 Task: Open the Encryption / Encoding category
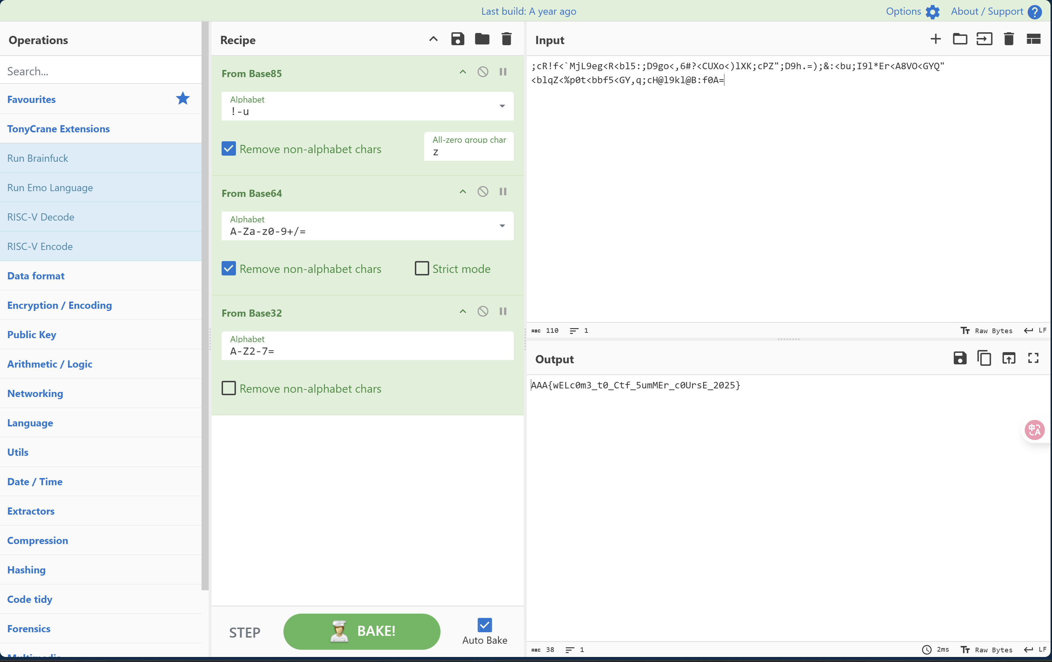pos(60,305)
